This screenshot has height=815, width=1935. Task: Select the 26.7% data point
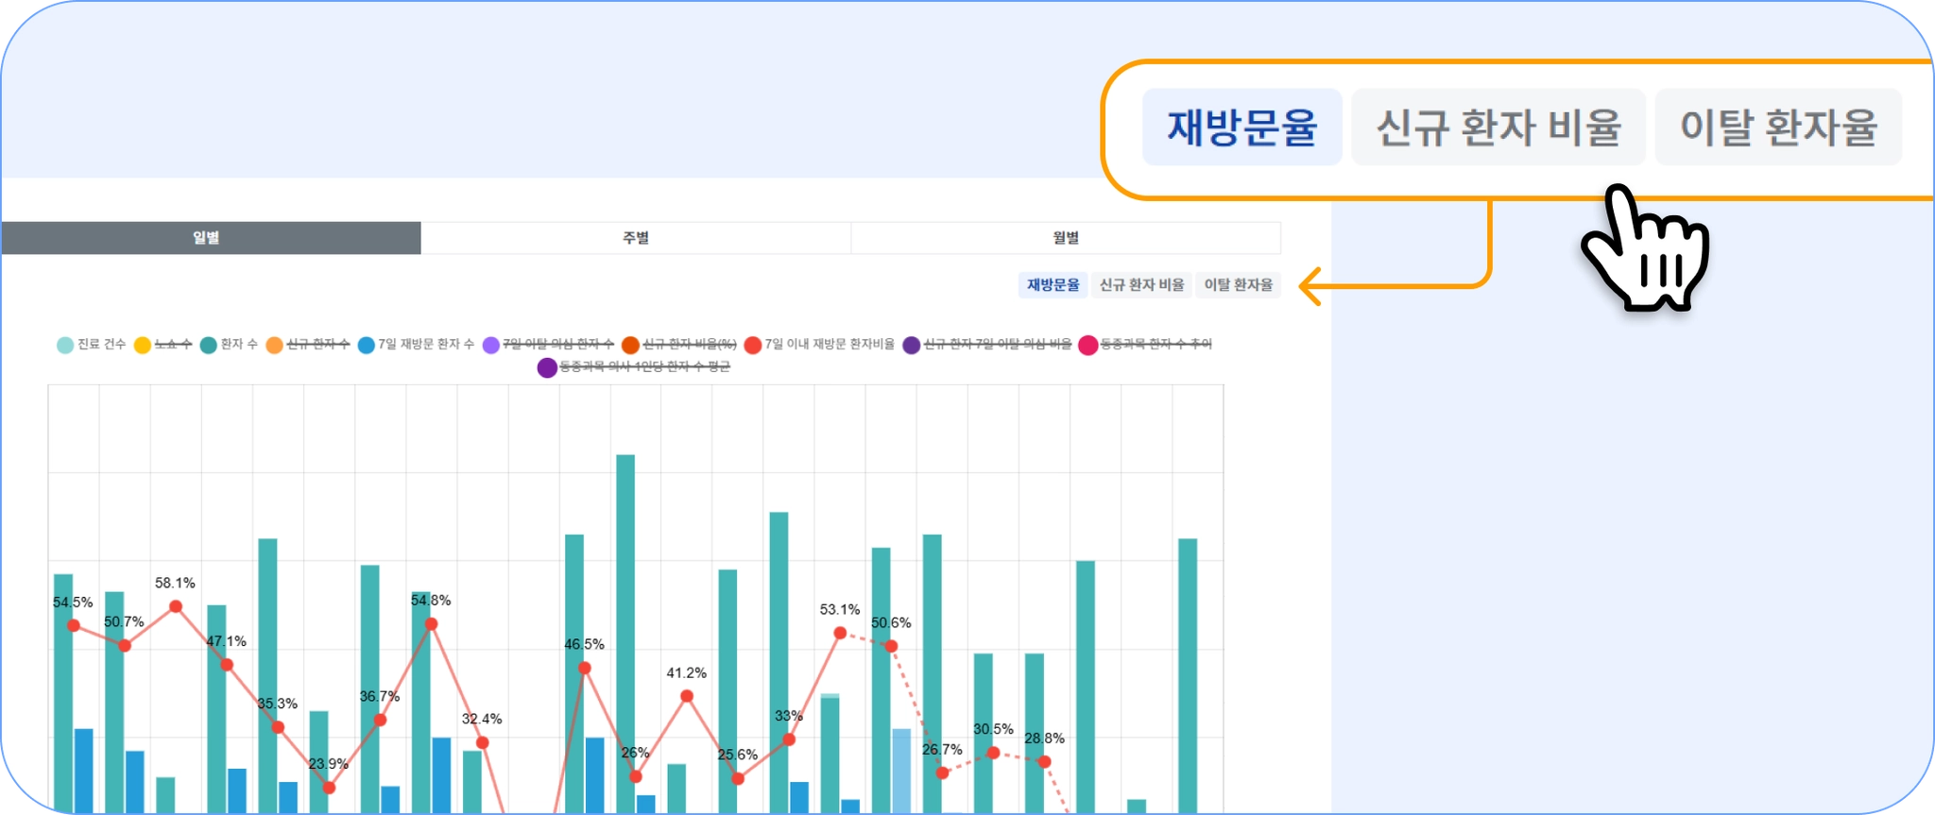coord(942,773)
